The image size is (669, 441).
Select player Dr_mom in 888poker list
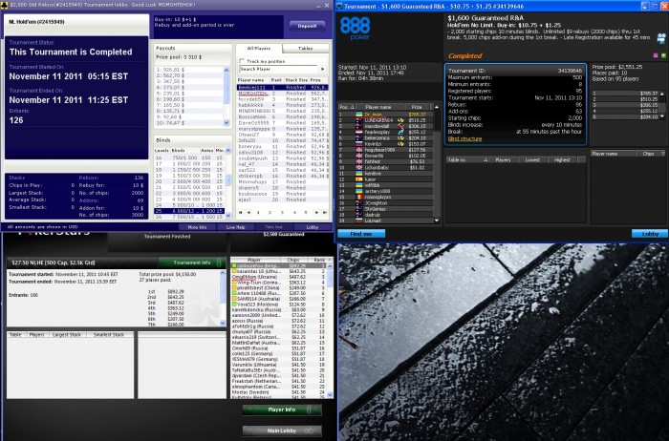pyautogui.click(x=386, y=115)
